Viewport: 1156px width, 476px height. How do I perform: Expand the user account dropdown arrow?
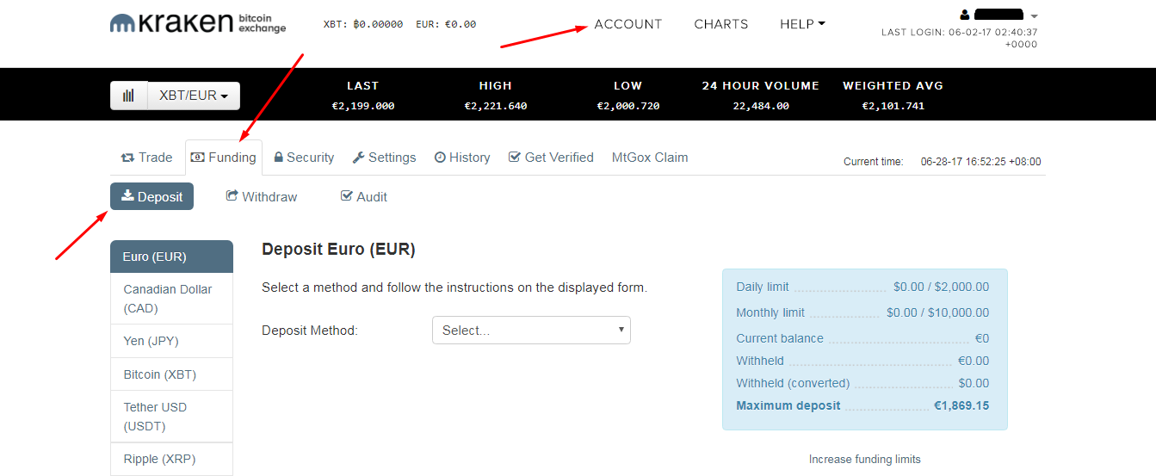coord(1034,15)
